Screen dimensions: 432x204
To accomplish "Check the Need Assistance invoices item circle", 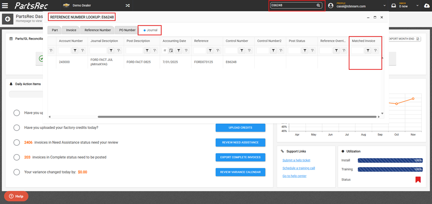I will [x=16, y=143].
